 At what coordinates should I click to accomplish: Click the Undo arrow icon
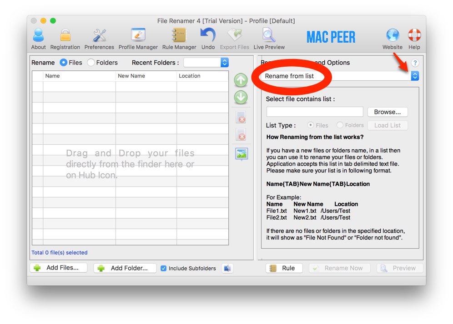click(208, 35)
